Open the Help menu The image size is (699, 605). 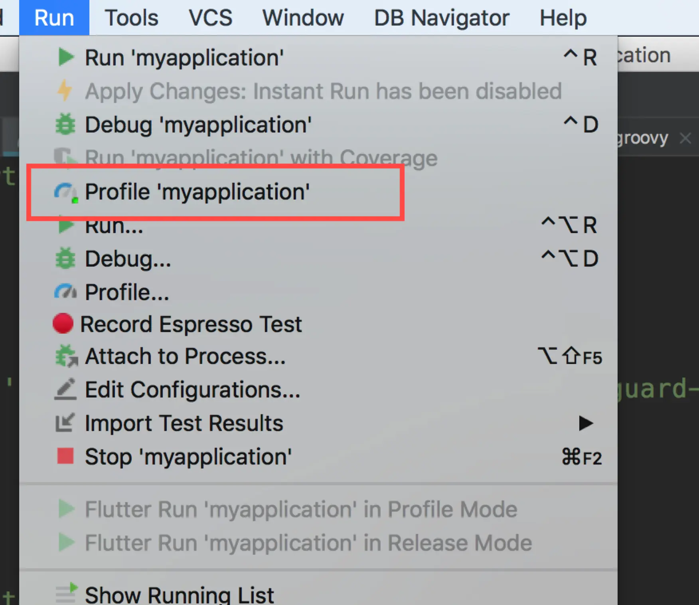point(563,18)
